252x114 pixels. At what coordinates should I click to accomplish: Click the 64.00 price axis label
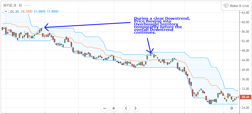[x=245, y=12]
